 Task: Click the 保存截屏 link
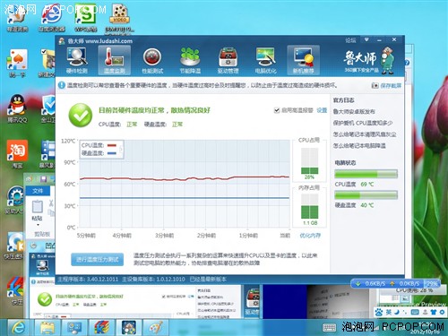coord(391,86)
